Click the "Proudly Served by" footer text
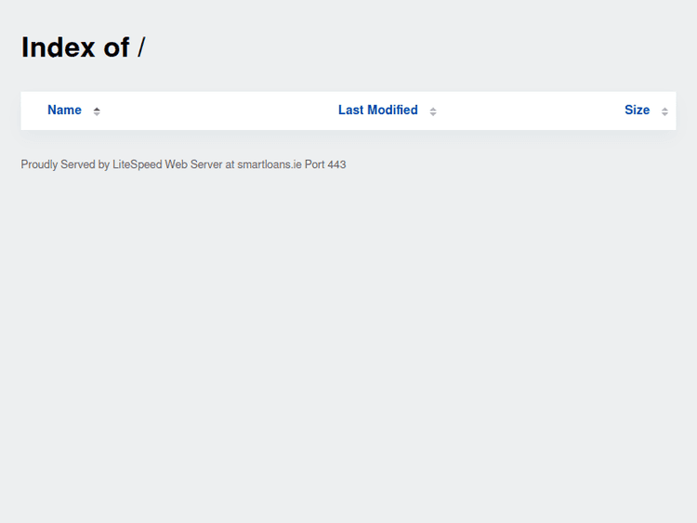The image size is (697, 523). [65, 164]
